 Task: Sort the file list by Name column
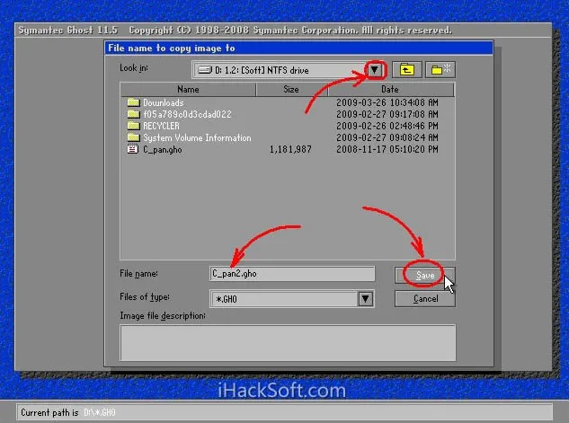click(x=188, y=89)
